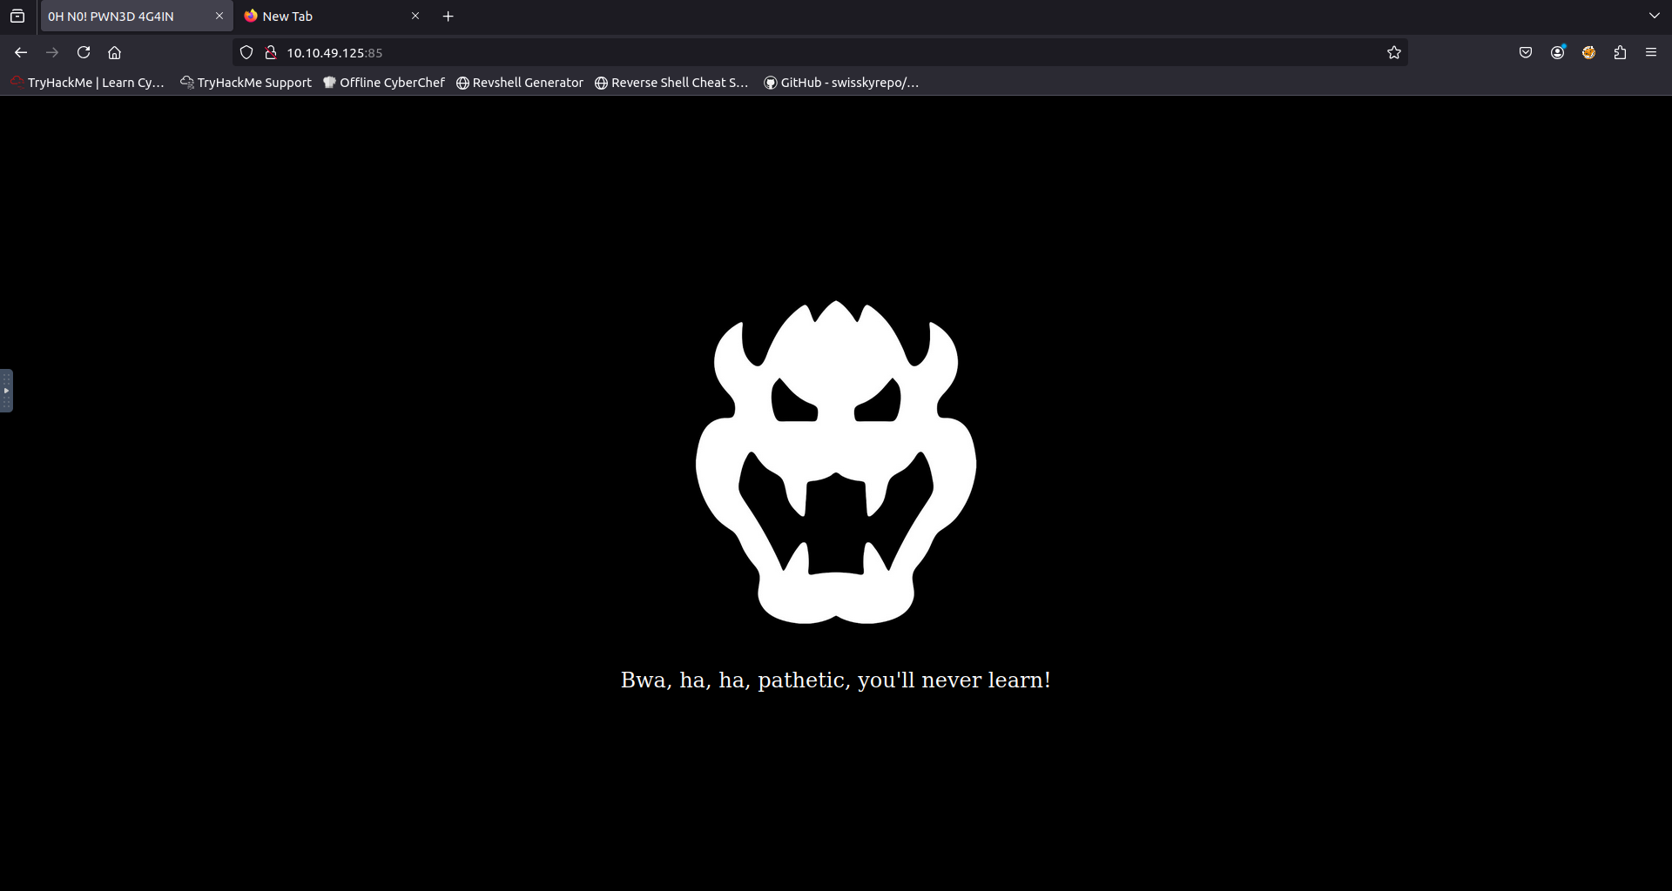
Task: Open the home page
Action: [x=114, y=52]
